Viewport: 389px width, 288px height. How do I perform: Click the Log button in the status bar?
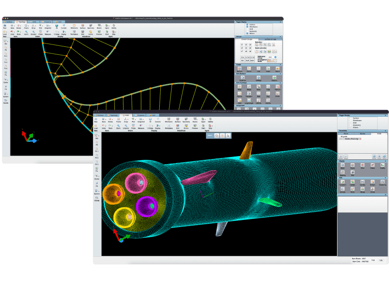point(381,260)
